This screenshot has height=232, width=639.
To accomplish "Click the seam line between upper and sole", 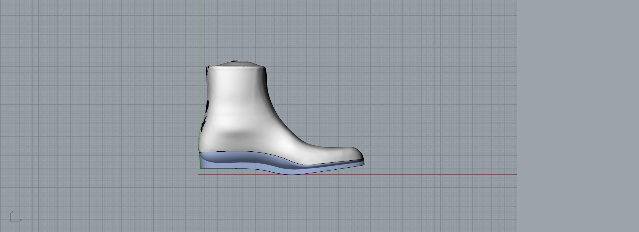I will point(261,154).
